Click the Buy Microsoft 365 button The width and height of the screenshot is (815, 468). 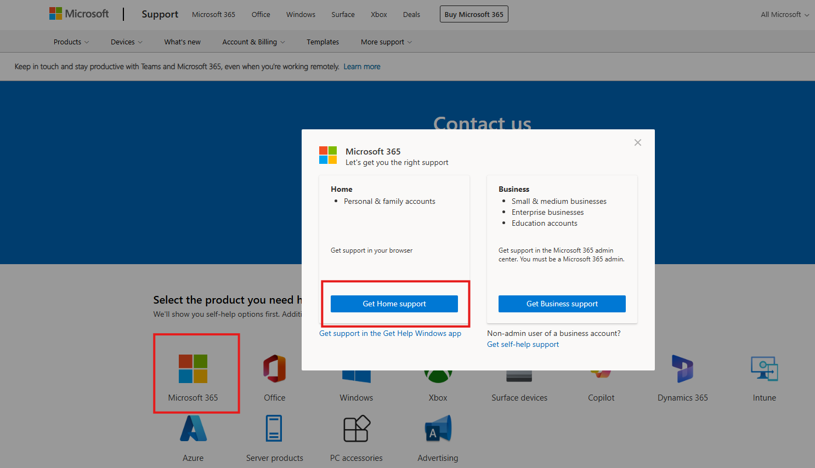click(x=474, y=14)
